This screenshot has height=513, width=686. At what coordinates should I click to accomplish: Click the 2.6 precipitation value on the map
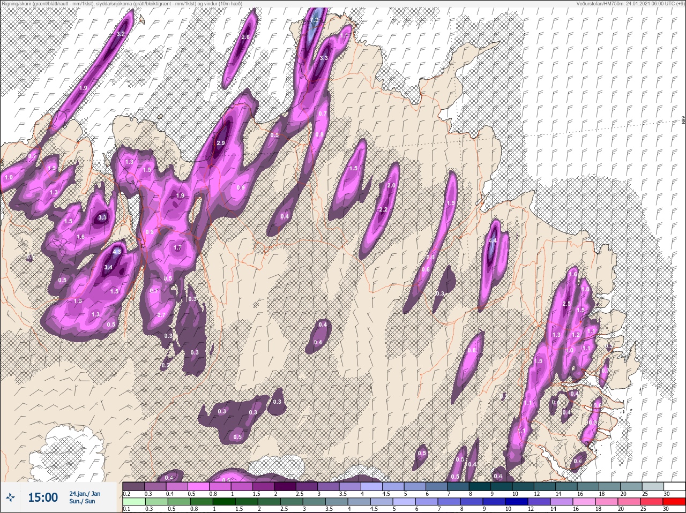tap(246, 37)
